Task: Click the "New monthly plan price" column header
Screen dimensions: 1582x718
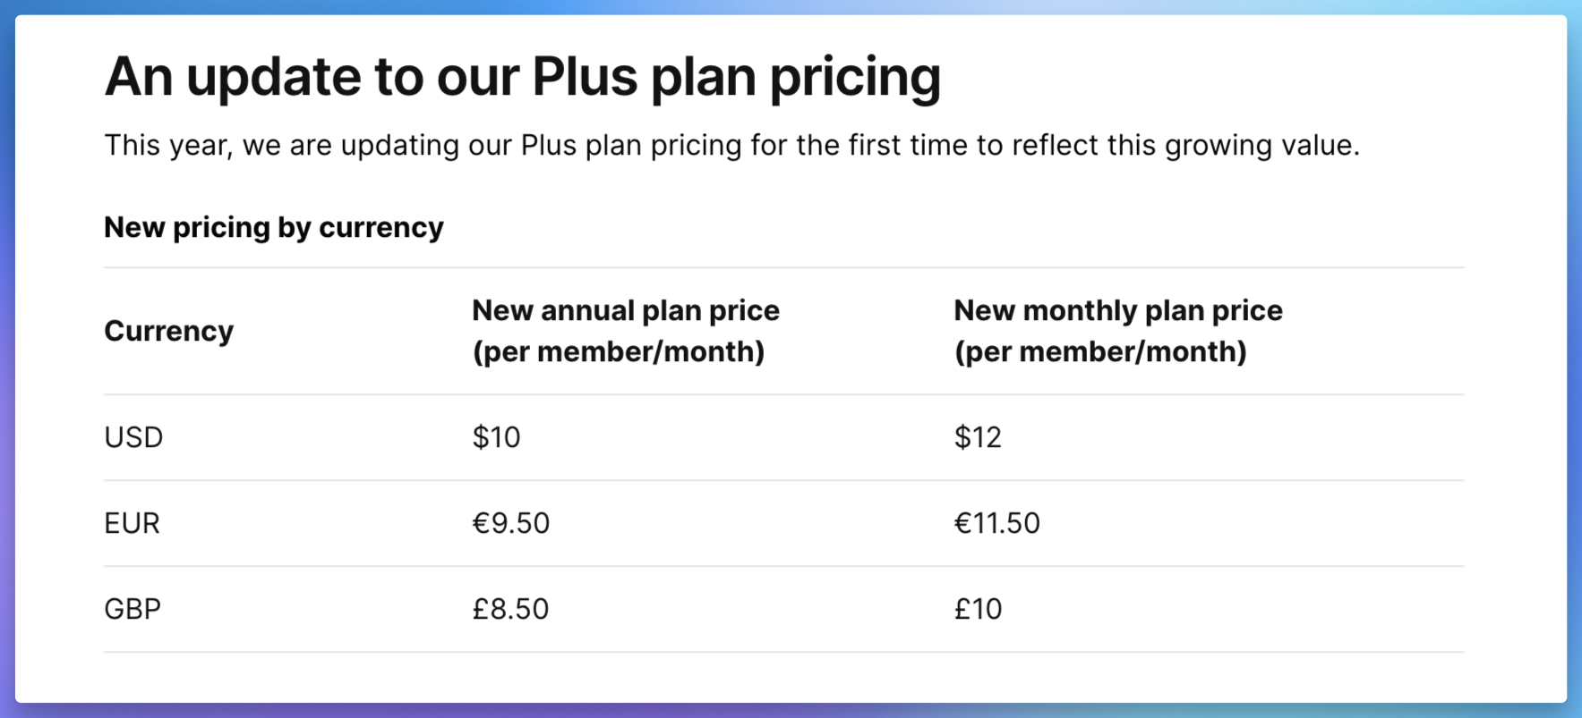Action: pos(1117,310)
